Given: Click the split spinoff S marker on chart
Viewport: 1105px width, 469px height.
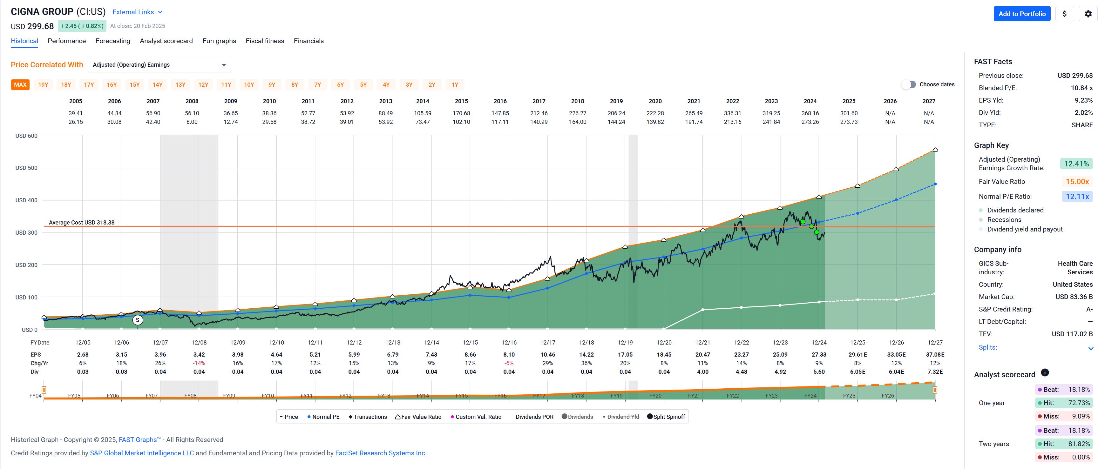Looking at the screenshot, I should pyautogui.click(x=137, y=320).
